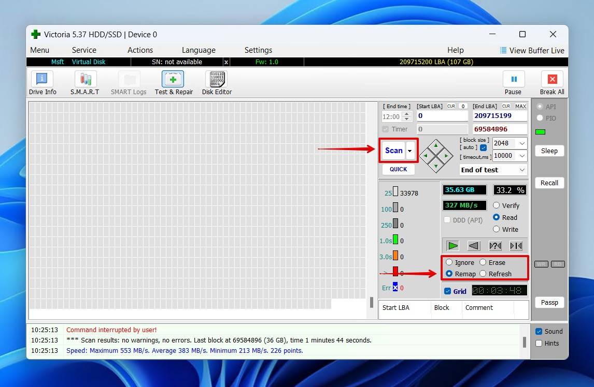
Task: Click the End time spinner arrows
Action: 407,116
